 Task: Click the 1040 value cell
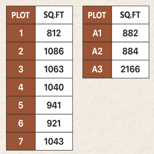(x=54, y=87)
